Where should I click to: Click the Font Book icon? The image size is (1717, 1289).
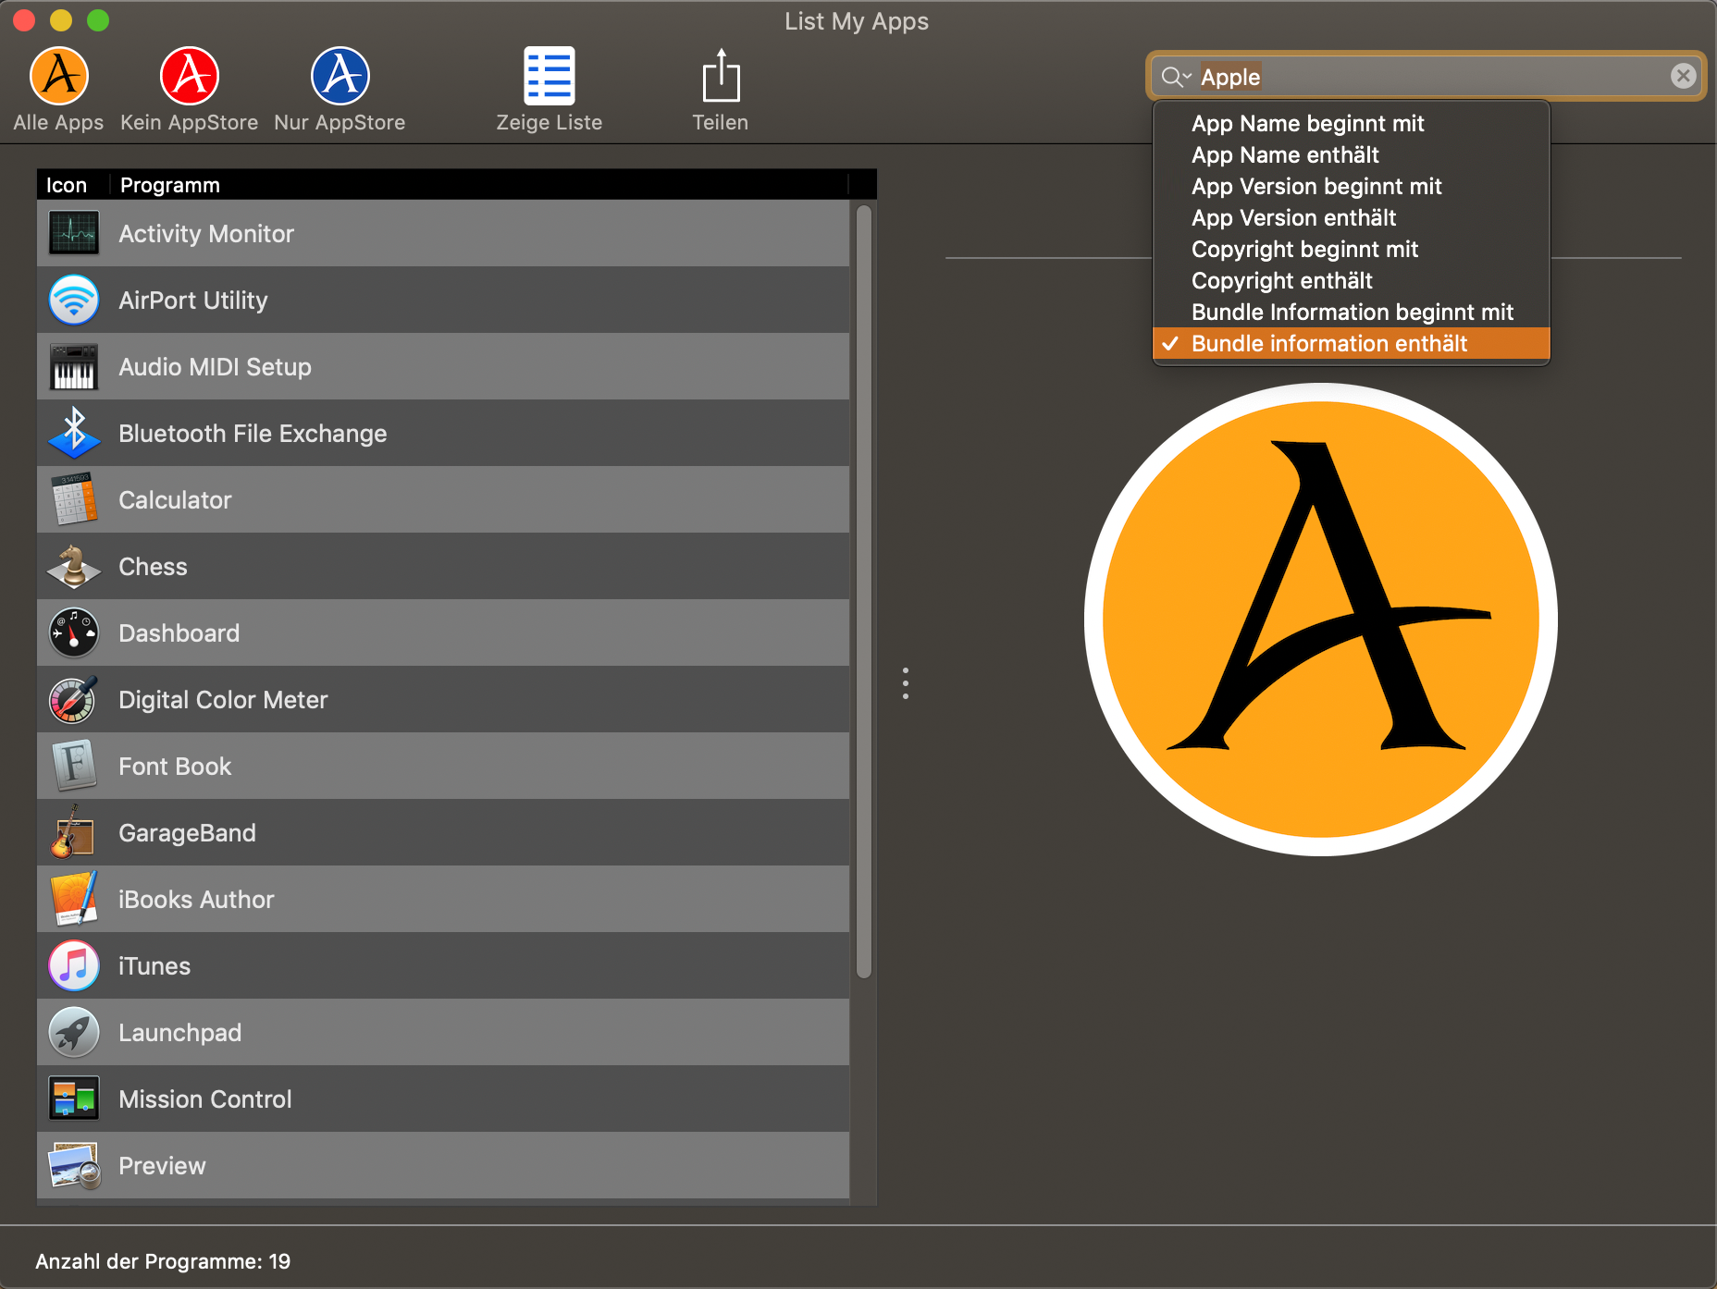coord(74,766)
